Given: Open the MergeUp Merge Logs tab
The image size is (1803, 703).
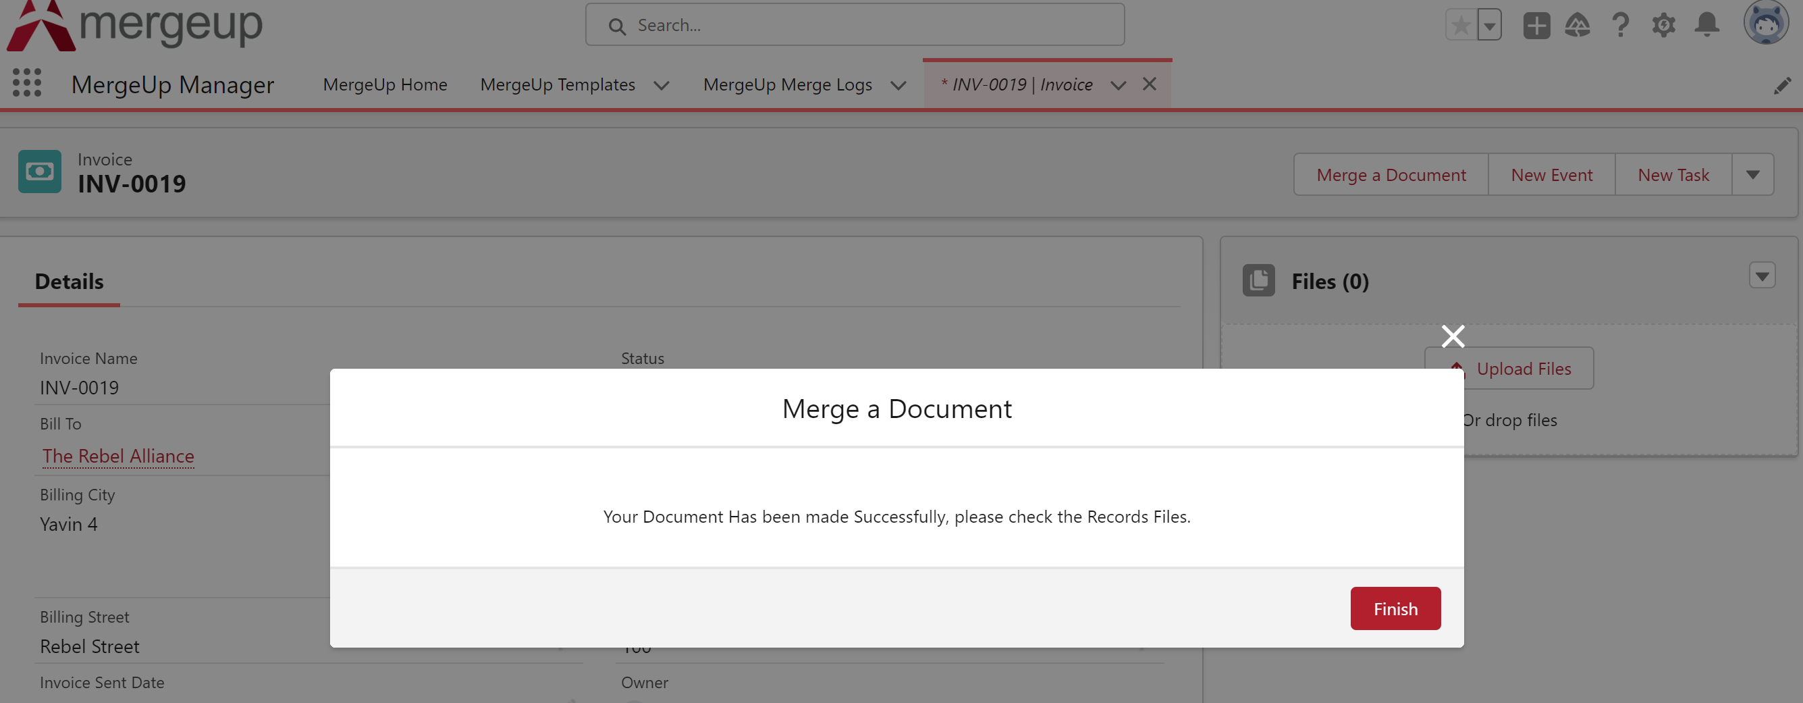Looking at the screenshot, I should [787, 84].
